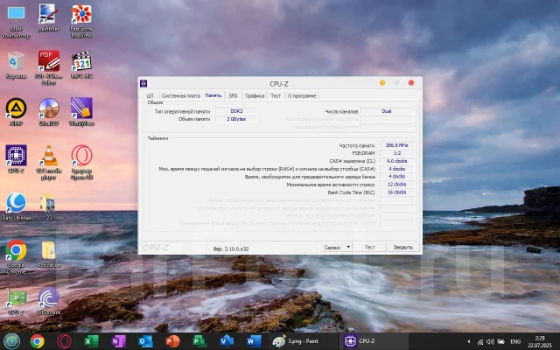
Task: Click the 4.0 clocks CAS latency value
Action: tap(396, 161)
